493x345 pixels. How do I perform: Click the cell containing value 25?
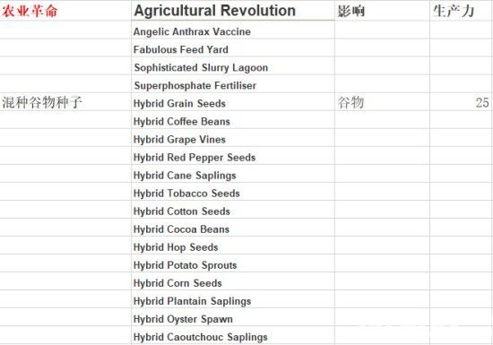coord(461,102)
